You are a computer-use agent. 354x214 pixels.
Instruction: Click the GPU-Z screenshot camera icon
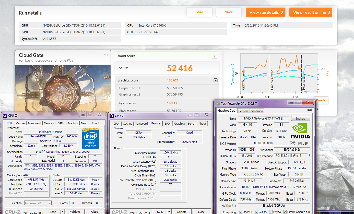(x=309, y=110)
